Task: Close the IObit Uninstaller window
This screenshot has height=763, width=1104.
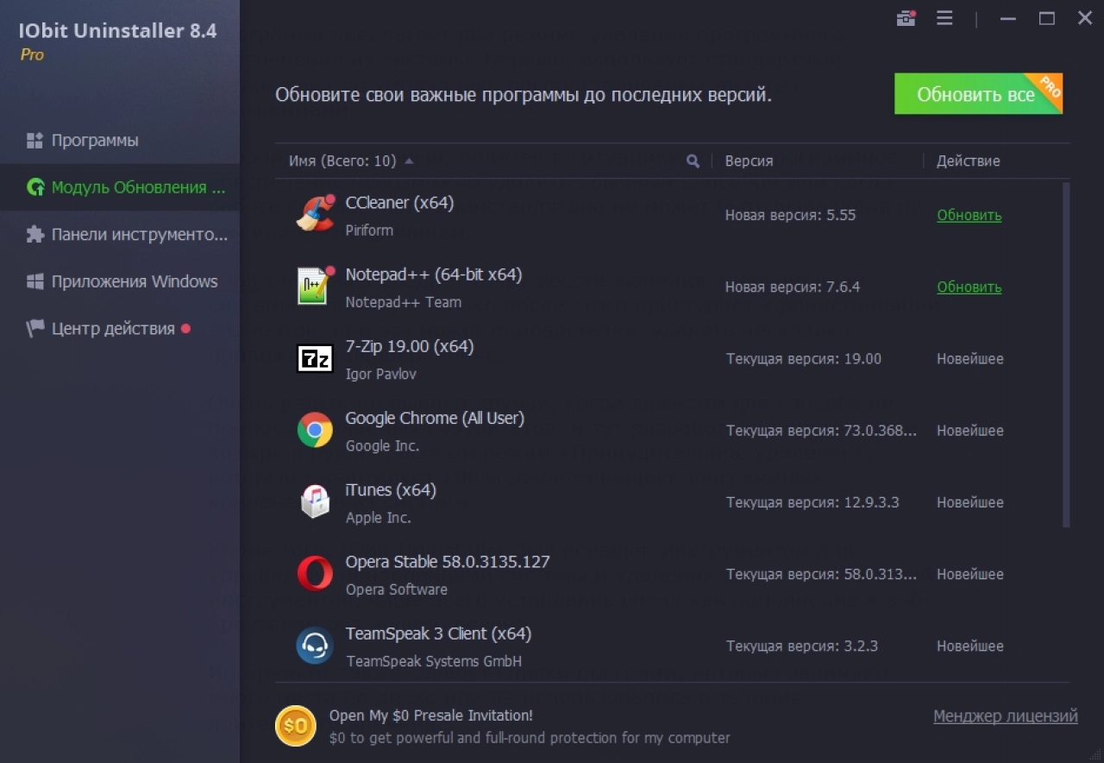Action: [x=1085, y=18]
